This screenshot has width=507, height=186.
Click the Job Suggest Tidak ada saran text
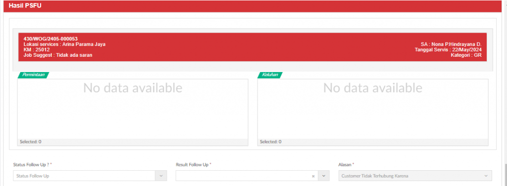58,55
